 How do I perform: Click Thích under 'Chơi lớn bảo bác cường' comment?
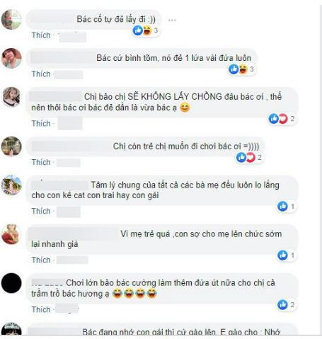coord(41,309)
